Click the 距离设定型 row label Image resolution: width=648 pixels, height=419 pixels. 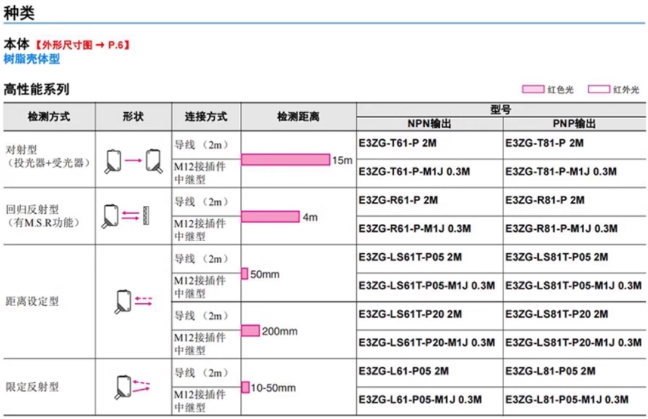32,301
